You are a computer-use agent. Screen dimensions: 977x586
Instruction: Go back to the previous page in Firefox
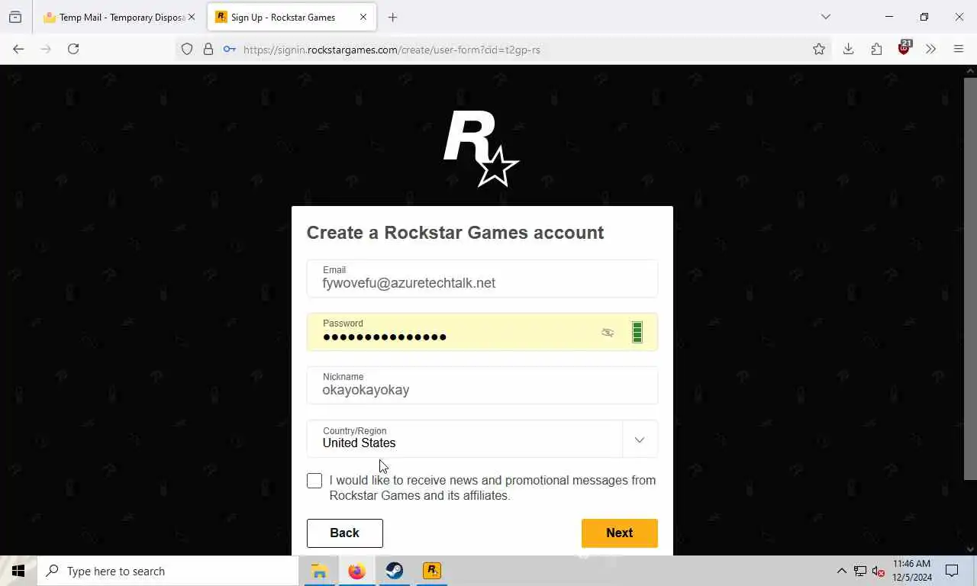click(18, 49)
